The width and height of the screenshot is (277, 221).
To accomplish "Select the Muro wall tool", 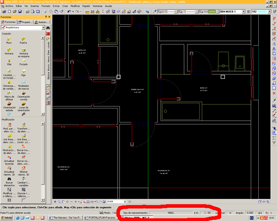I will (x=9, y=41).
